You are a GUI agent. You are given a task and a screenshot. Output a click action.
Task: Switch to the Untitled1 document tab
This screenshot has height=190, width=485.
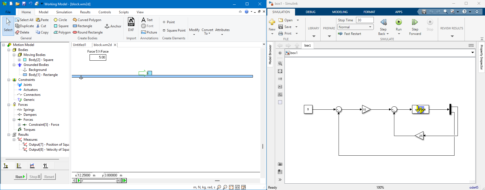click(x=80, y=45)
